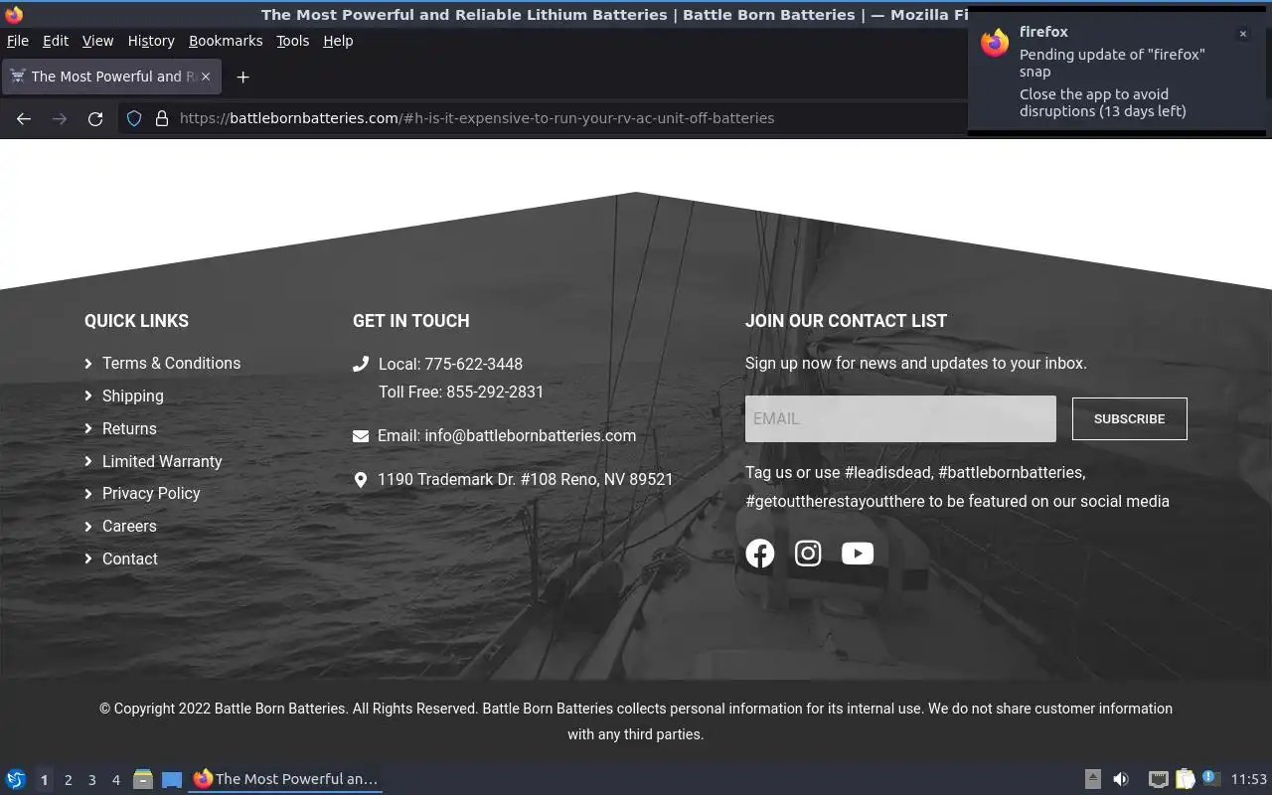Call toll free 855-292-2831
The width and height of the screenshot is (1272, 795).
click(461, 393)
